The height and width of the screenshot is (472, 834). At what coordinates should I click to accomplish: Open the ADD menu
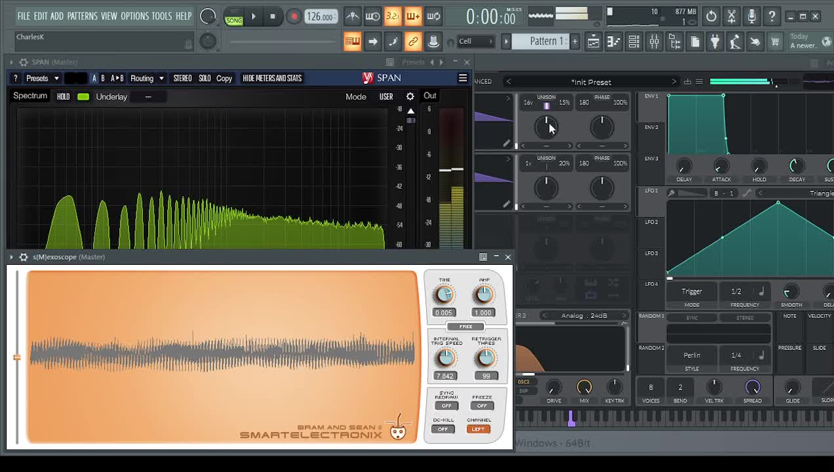pyautogui.click(x=57, y=16)
